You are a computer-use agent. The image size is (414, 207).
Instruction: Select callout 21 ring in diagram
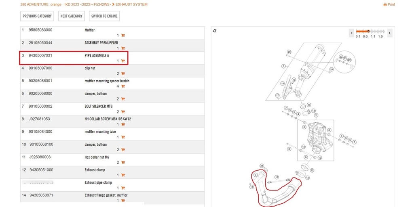click(x=262, y=166)
